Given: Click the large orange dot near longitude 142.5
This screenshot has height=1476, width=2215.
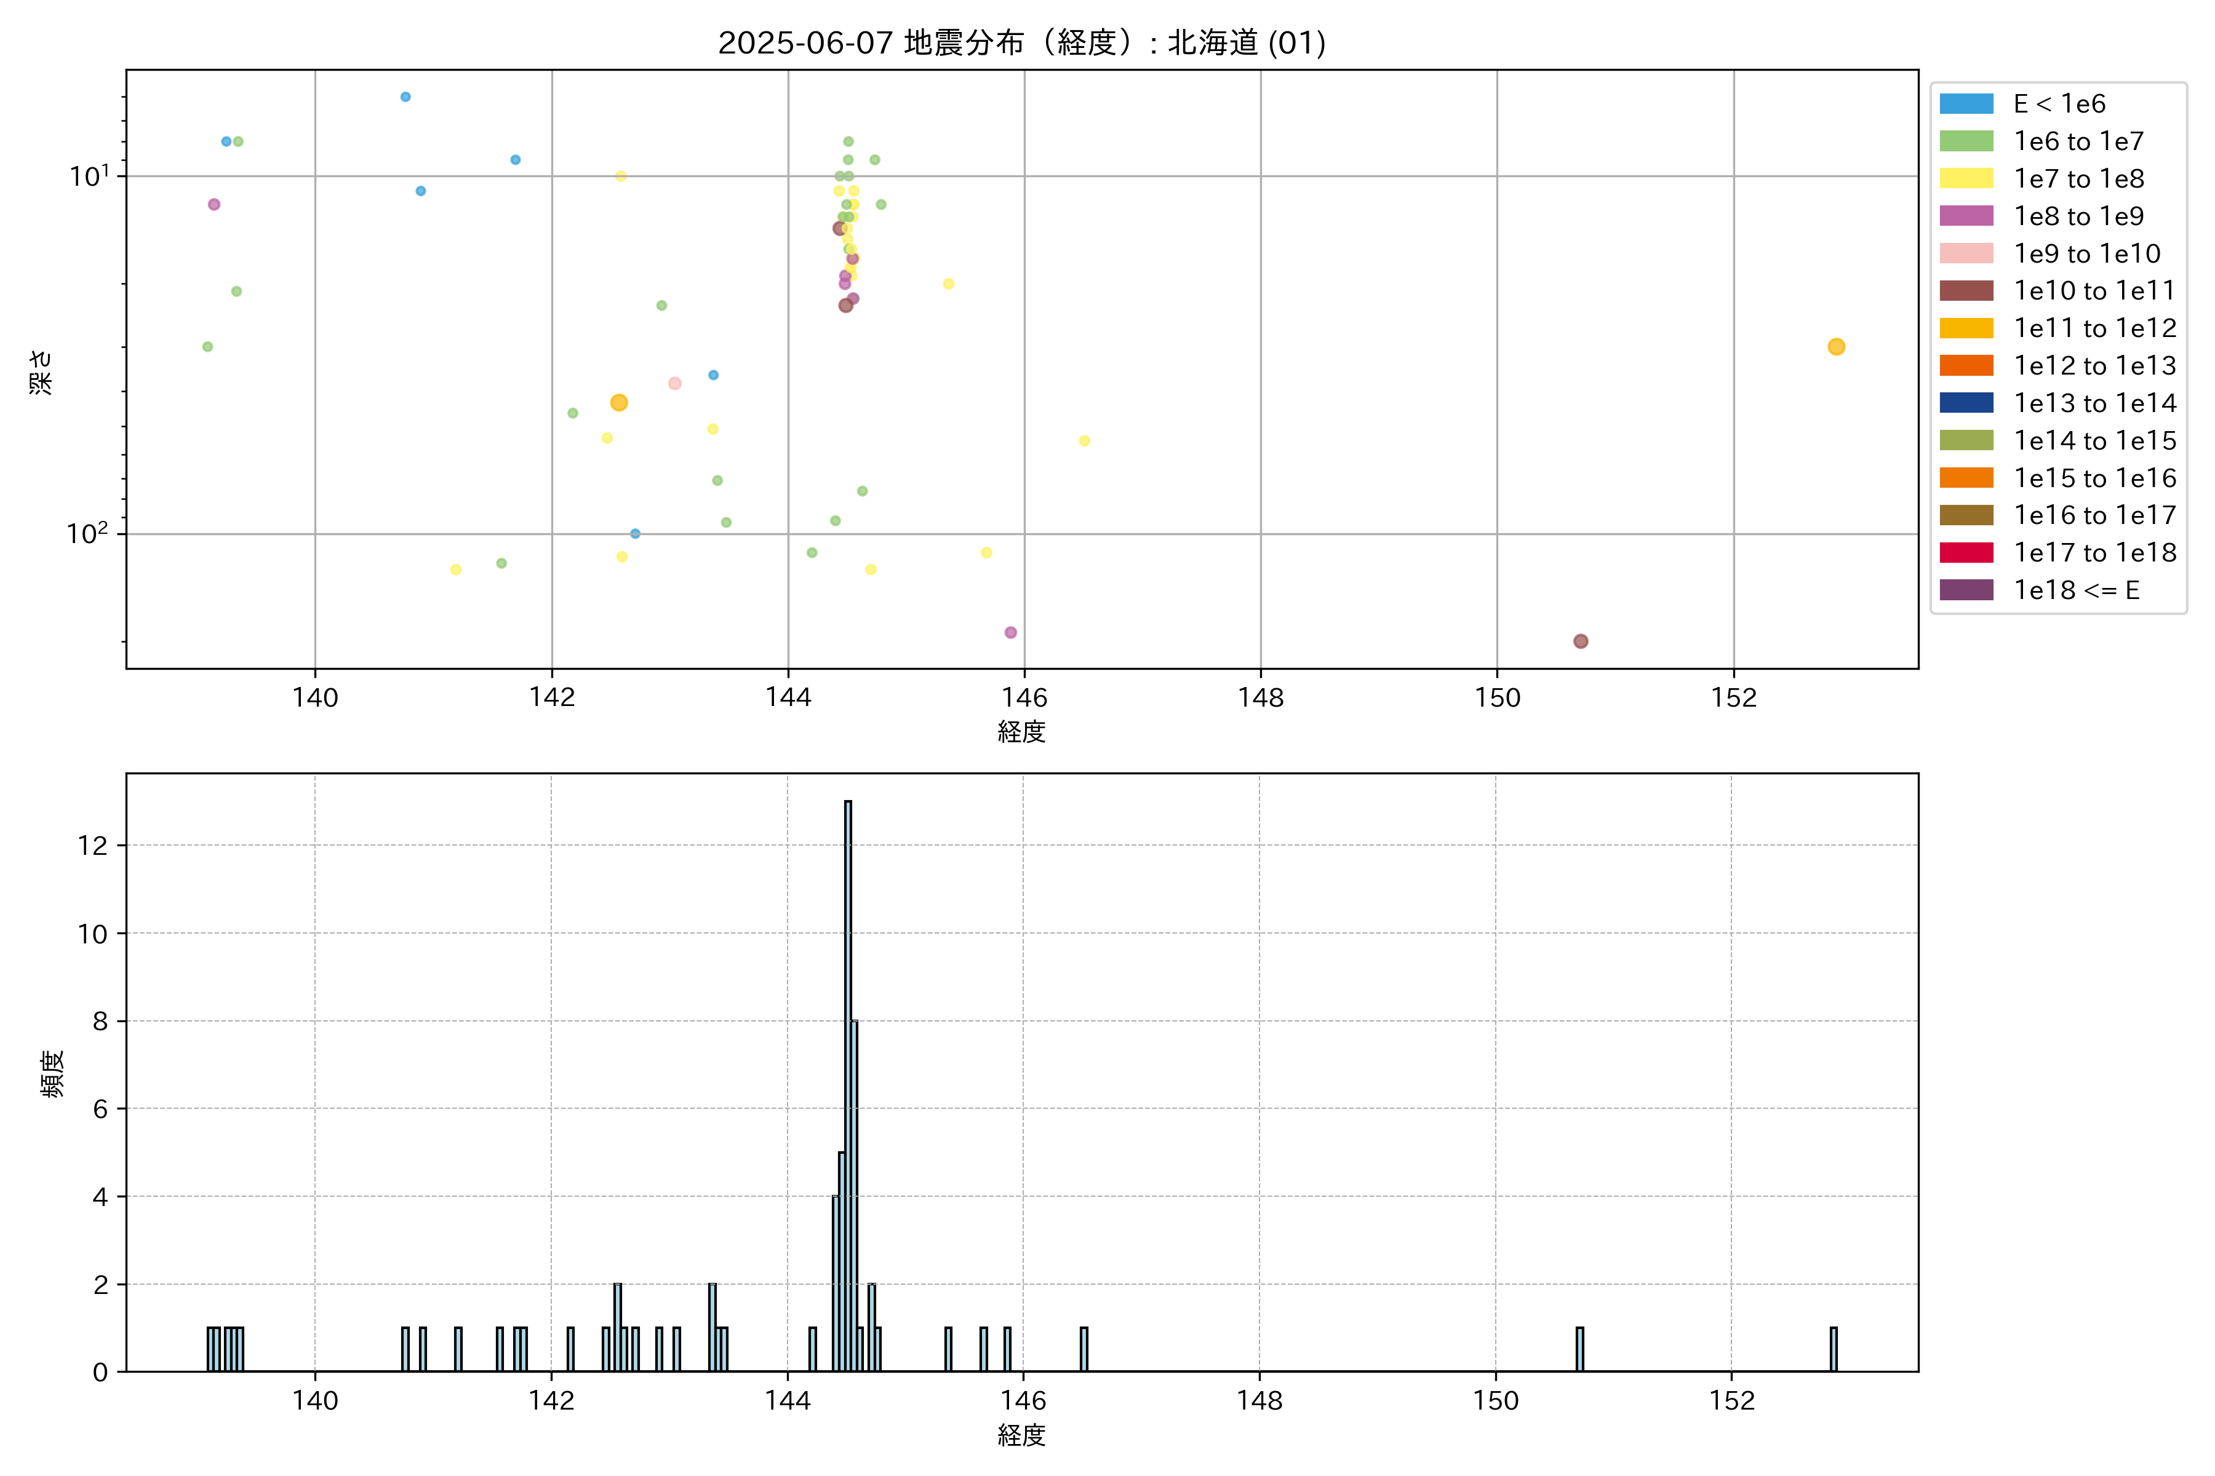Looking at the screenshot, I should 619,403.
